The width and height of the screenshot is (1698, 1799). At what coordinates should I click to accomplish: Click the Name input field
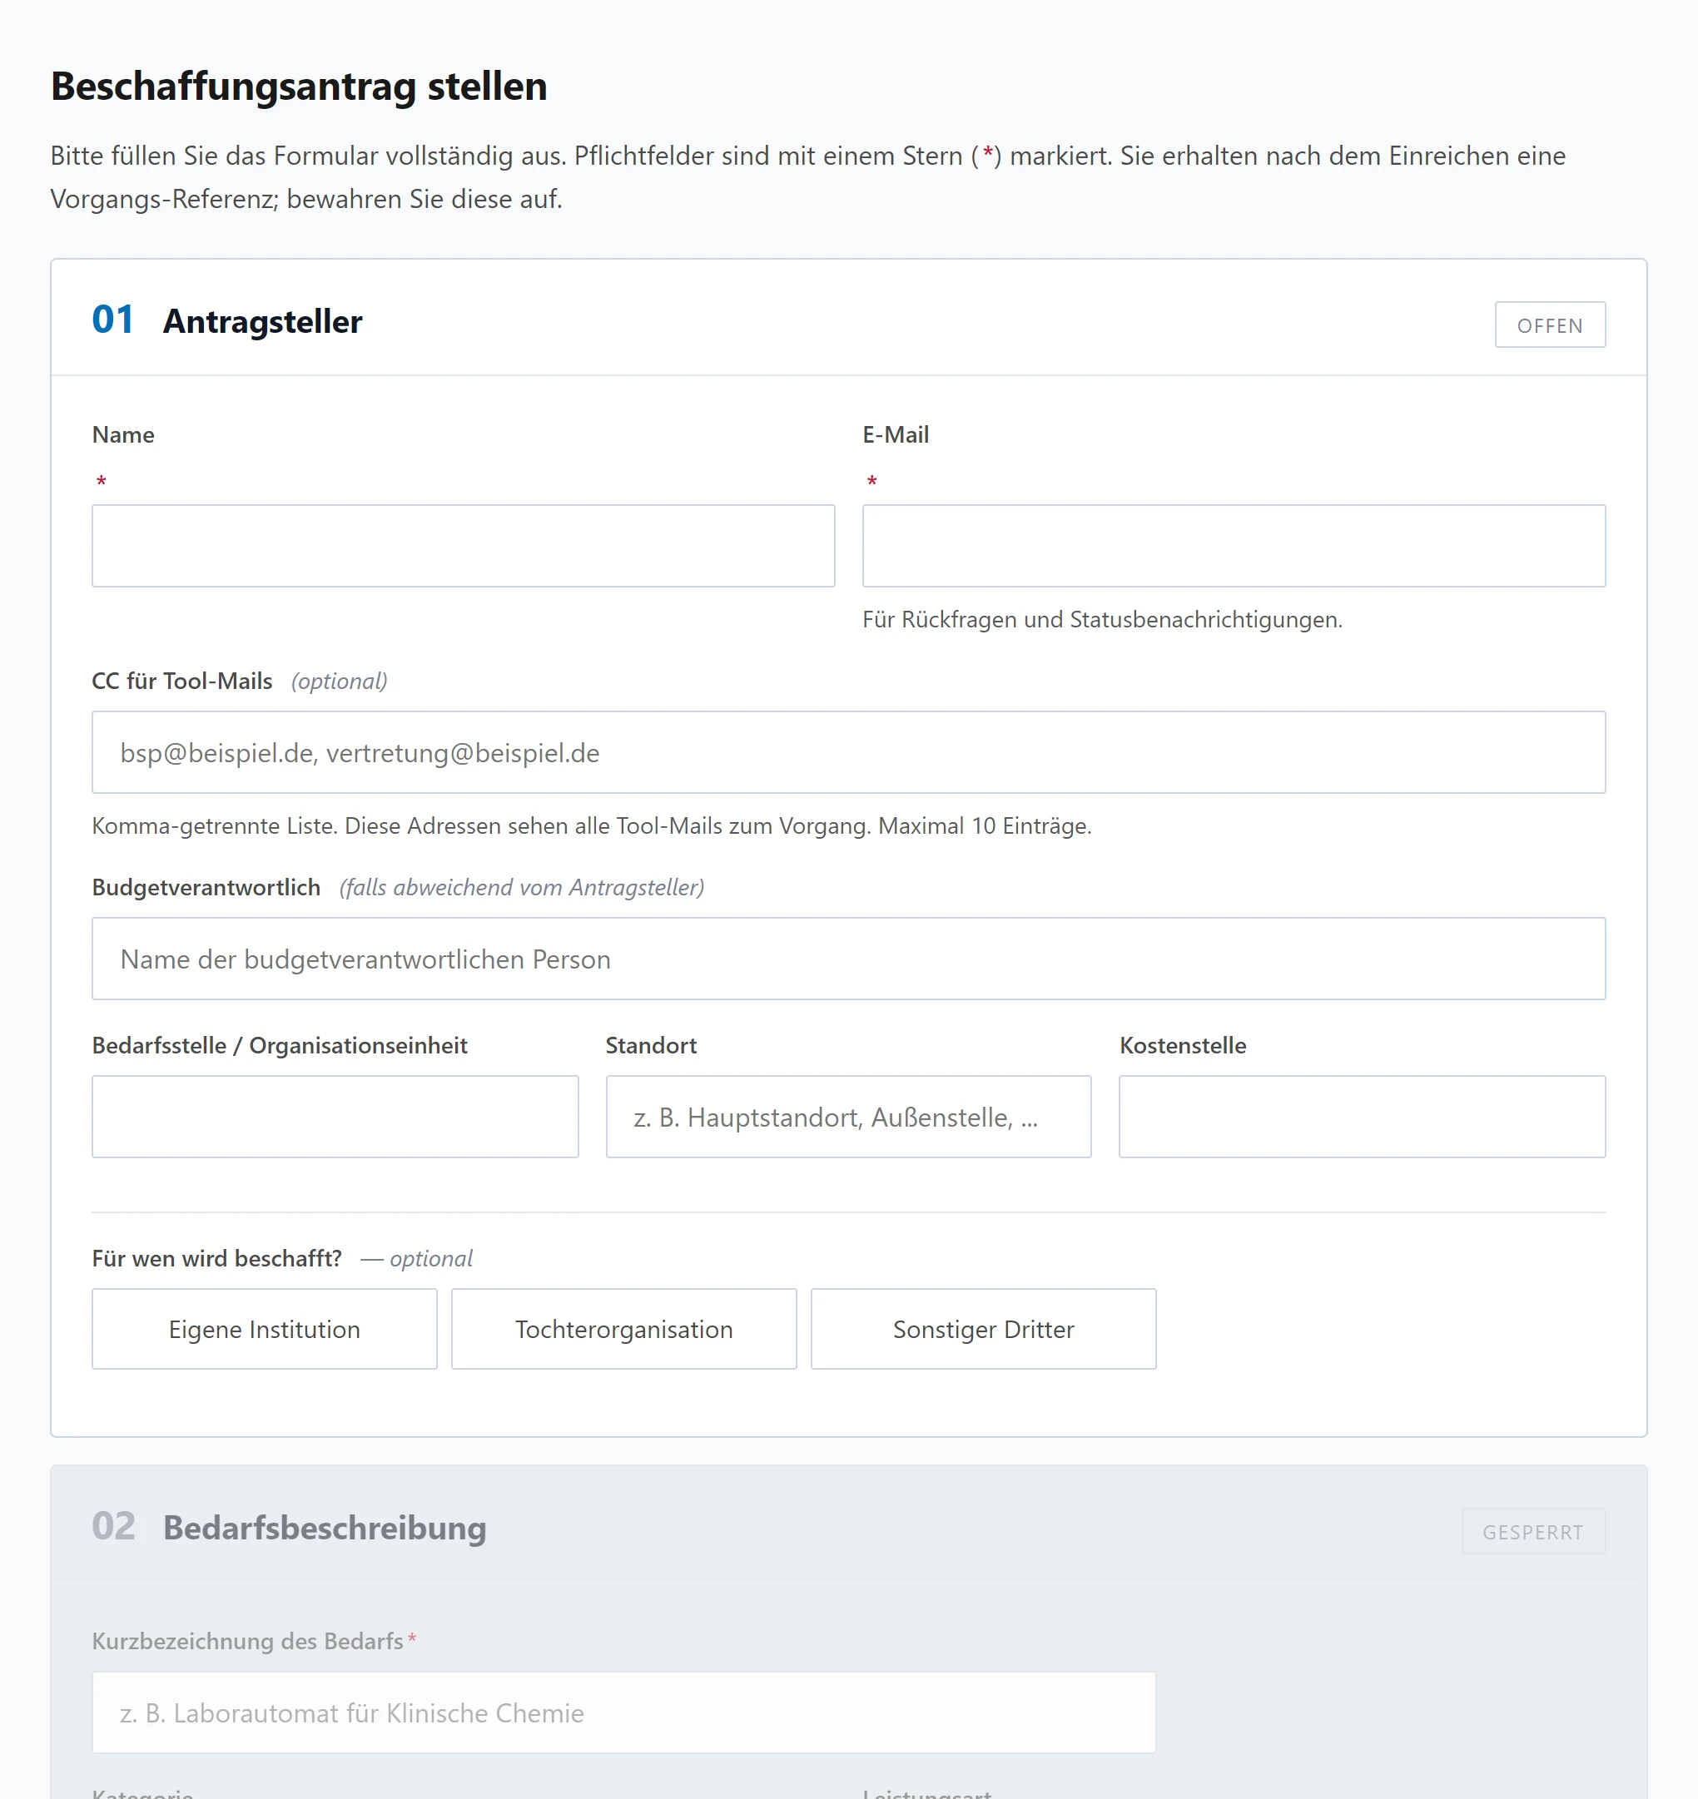(x=463, y=546)
